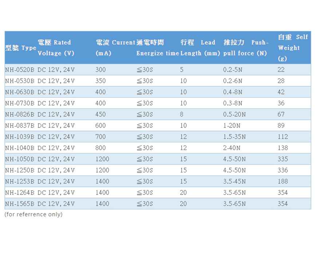This screenshot has height=255, width=315.
Task: Click the 0.5-20N push-pull force value
Action: point(234,114)
